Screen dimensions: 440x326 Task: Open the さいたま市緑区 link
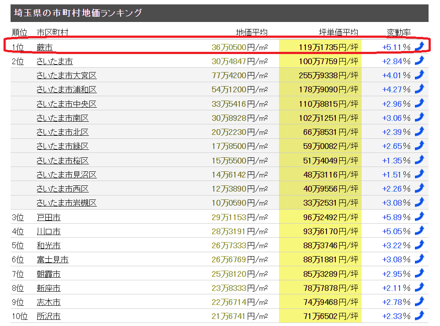(62, 146)
